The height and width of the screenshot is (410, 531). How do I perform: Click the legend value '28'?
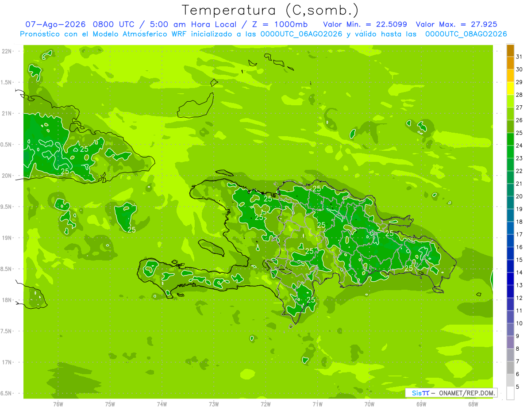pos(519,95)
